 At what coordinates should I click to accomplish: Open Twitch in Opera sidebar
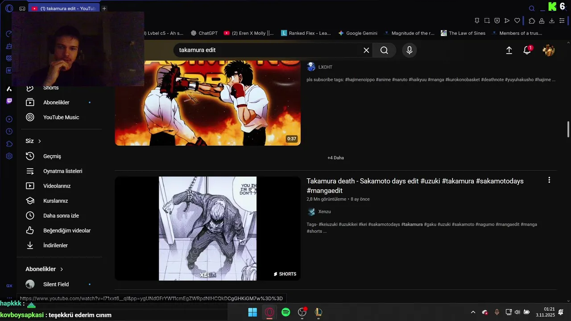(x=9, y=101)
